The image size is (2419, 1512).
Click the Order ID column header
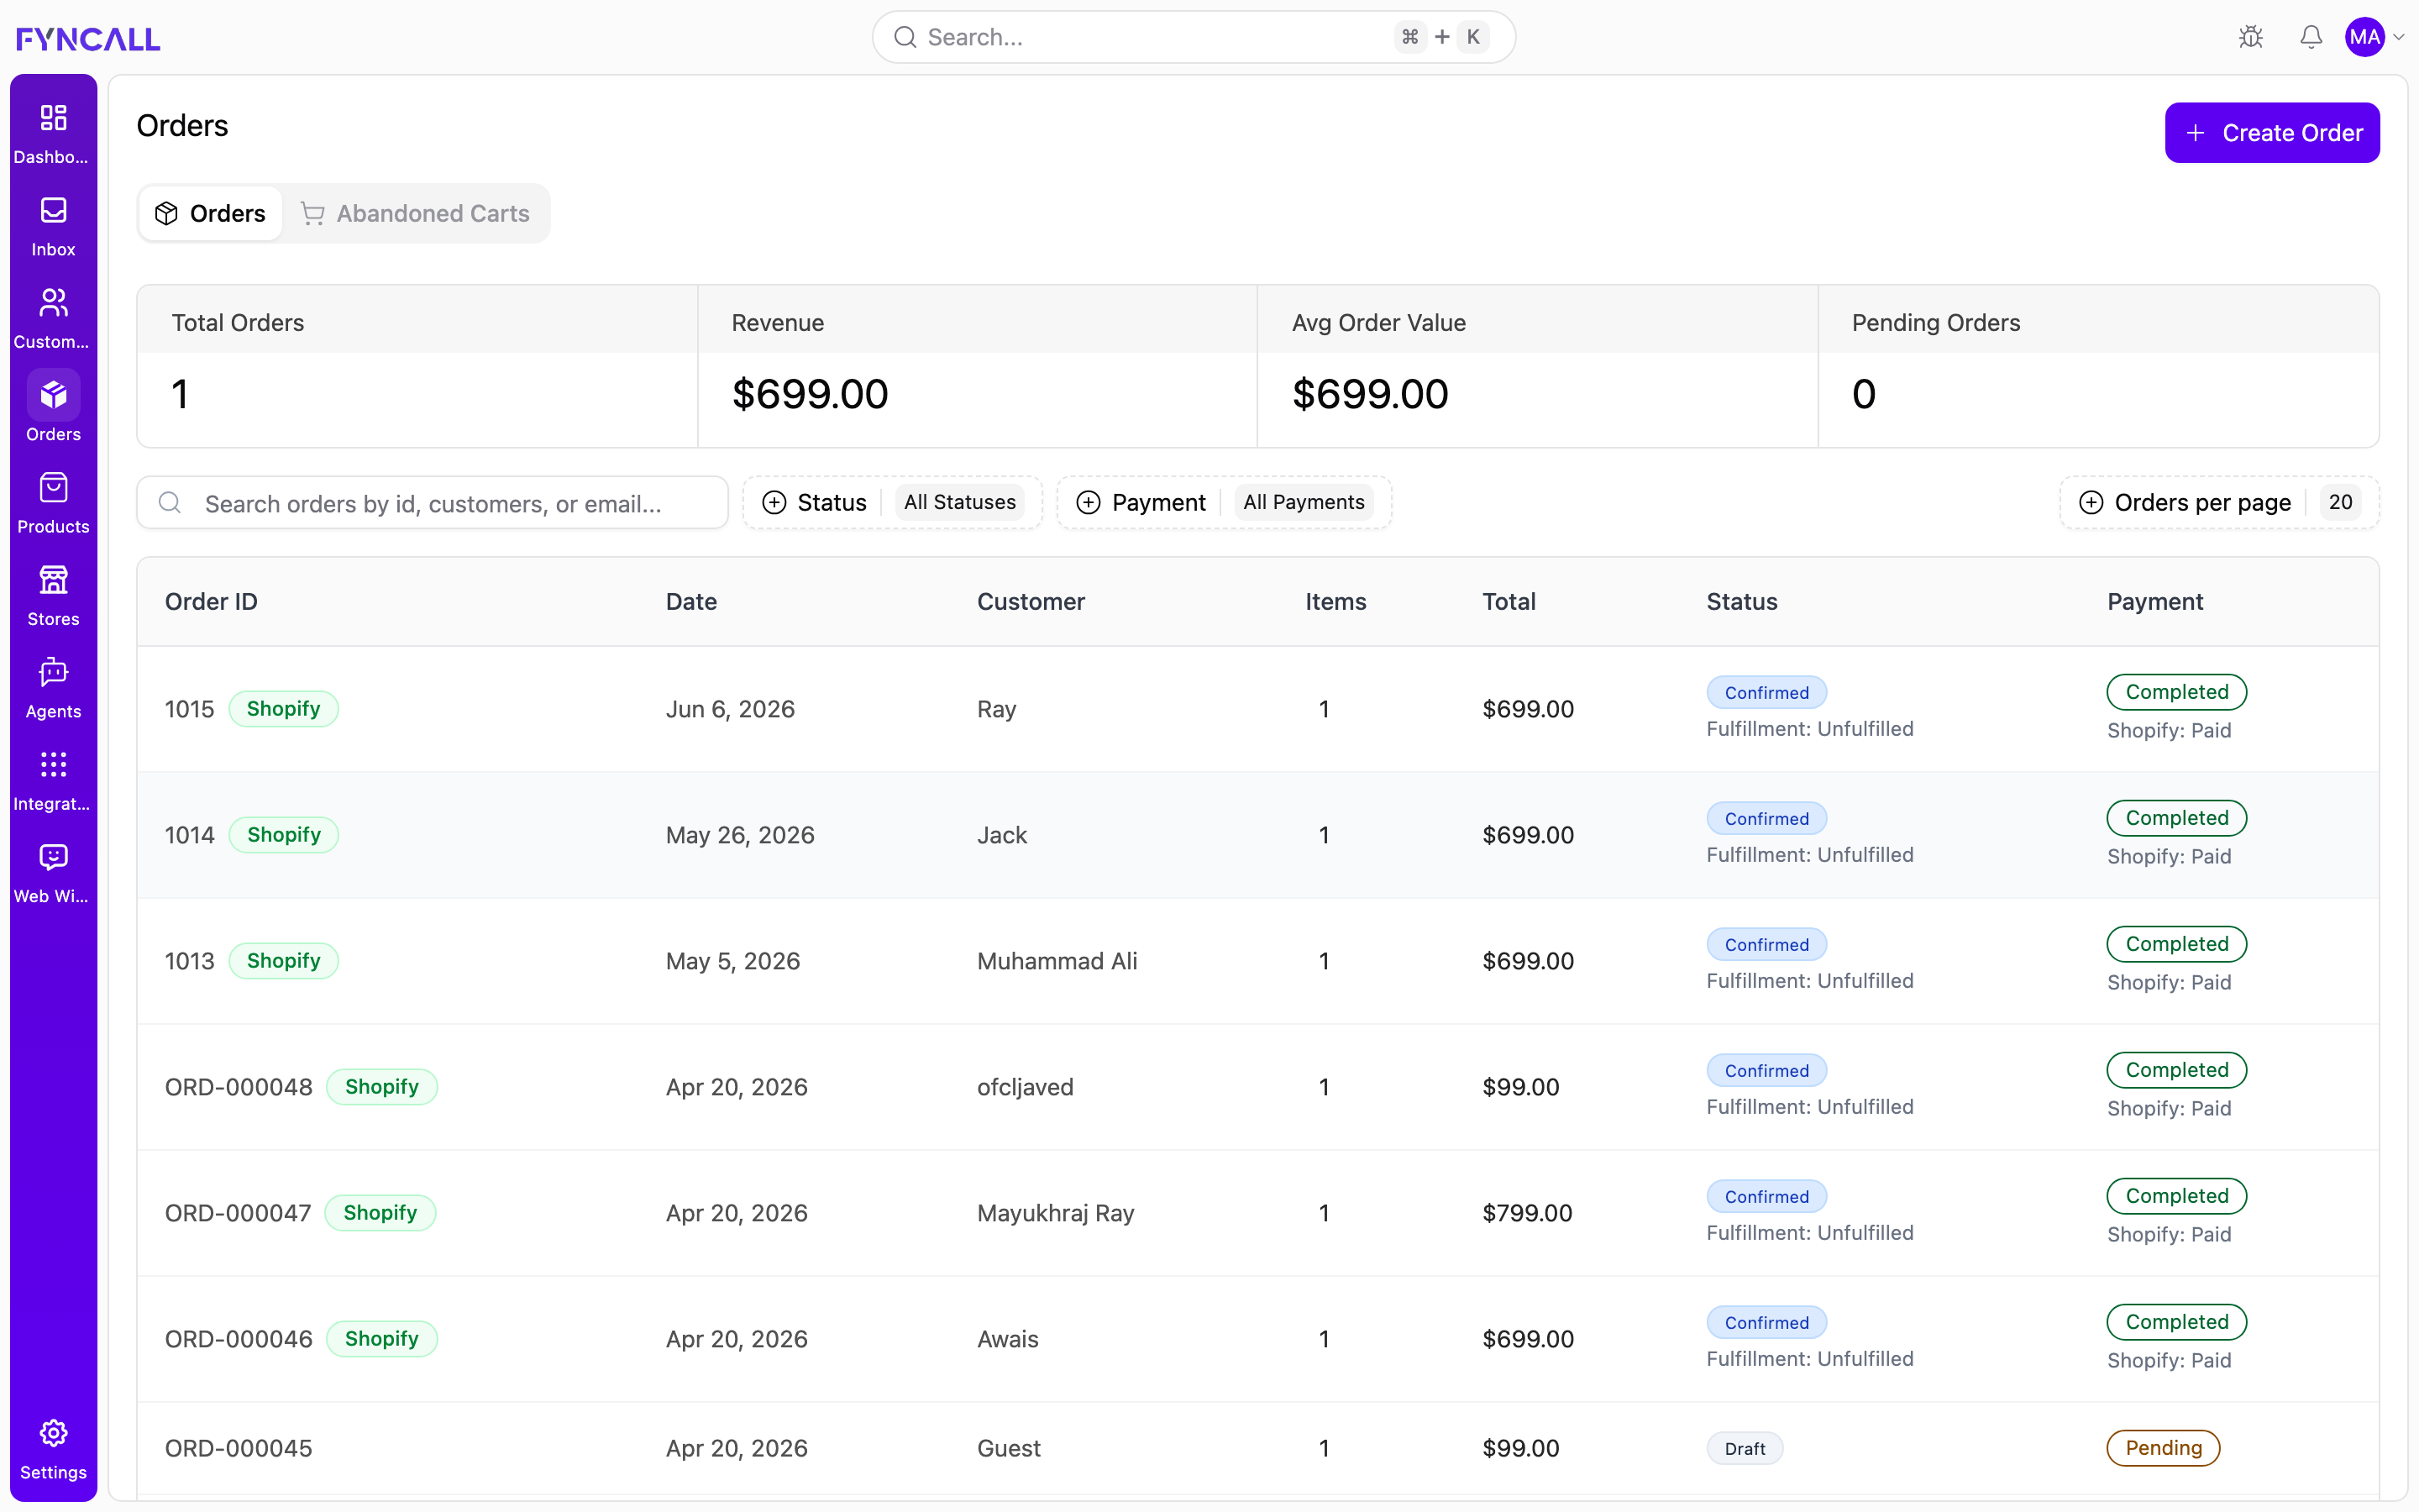211,601
